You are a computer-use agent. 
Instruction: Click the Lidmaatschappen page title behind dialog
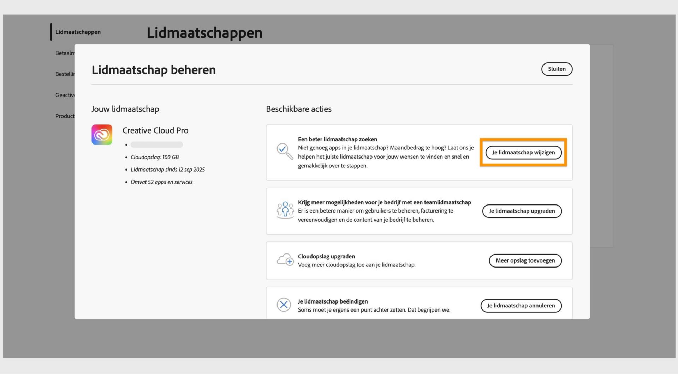coord(204,33)
